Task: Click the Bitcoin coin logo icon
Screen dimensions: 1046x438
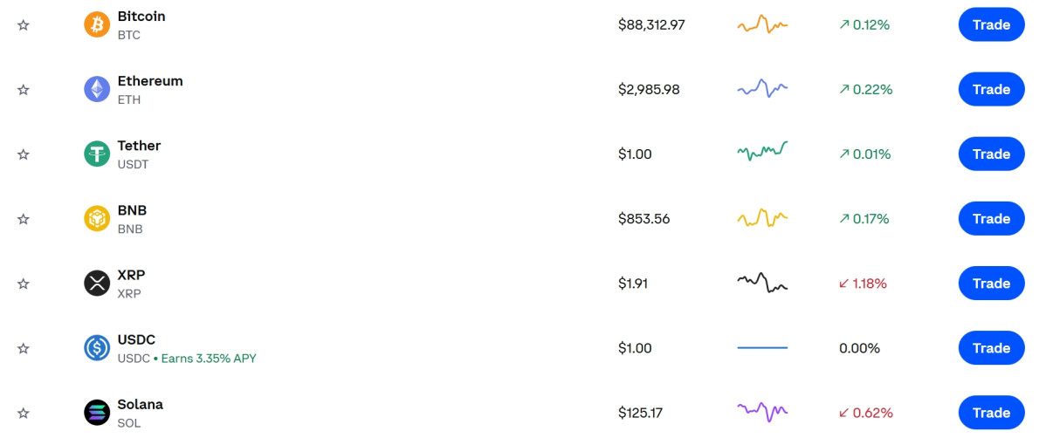Action: click(x=97, y=24)
